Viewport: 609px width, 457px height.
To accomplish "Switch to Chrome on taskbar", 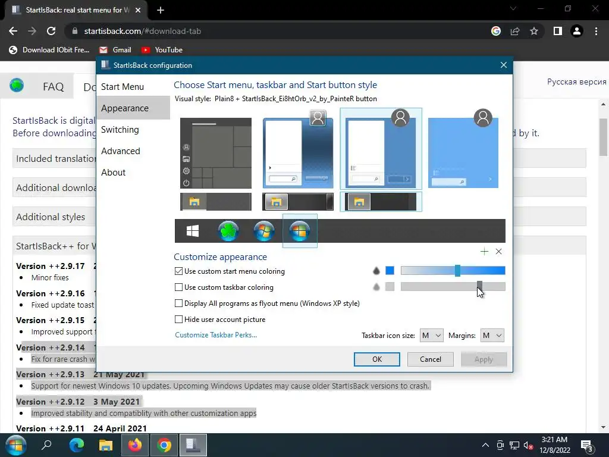I will 164,445.
